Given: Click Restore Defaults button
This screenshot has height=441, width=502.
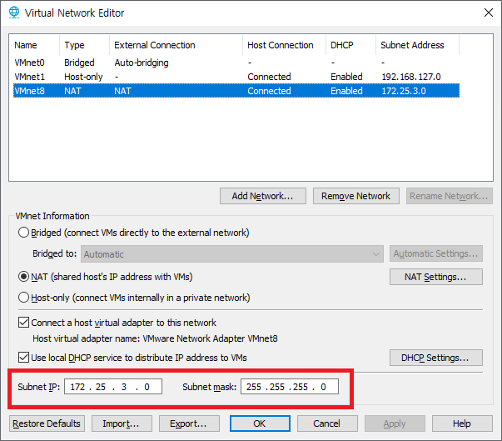Looking at the screenshot, I should click(x=47, y=423).
